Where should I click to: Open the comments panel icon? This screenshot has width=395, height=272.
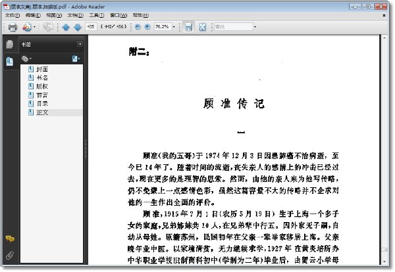10,238
